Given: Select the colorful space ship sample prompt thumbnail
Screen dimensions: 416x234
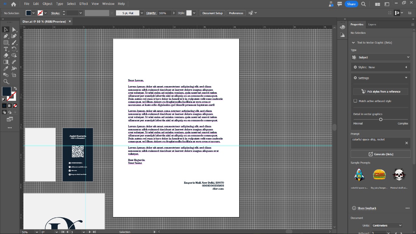Looking at the screenshot, I should (x=359, y=175).
